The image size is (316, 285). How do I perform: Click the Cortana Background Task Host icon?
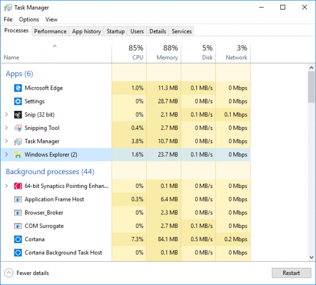tap(18, 253)
